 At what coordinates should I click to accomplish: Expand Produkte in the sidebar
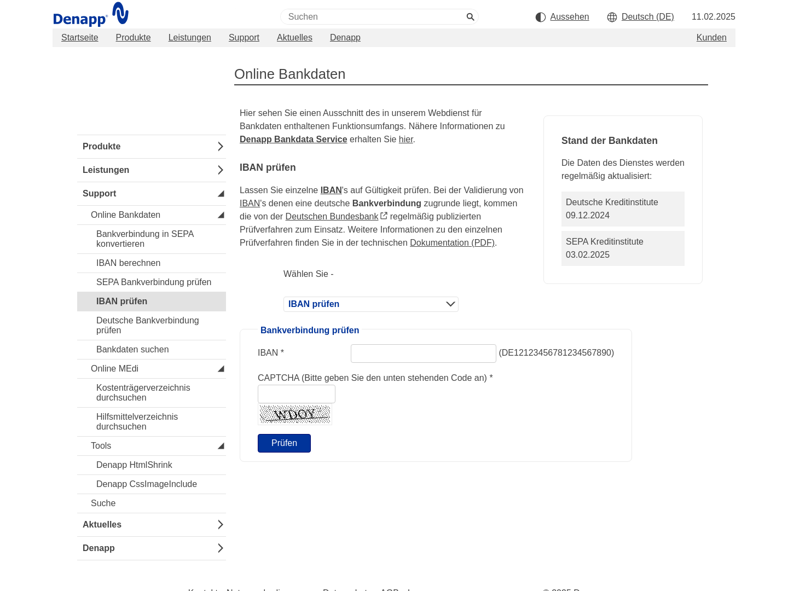click(x=220, y=147)
